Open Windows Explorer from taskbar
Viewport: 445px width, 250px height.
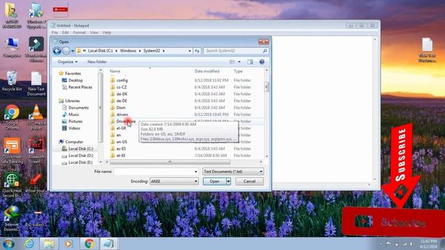49,244
